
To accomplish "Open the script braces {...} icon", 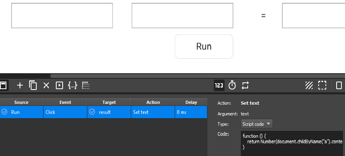I will [73, 85].
